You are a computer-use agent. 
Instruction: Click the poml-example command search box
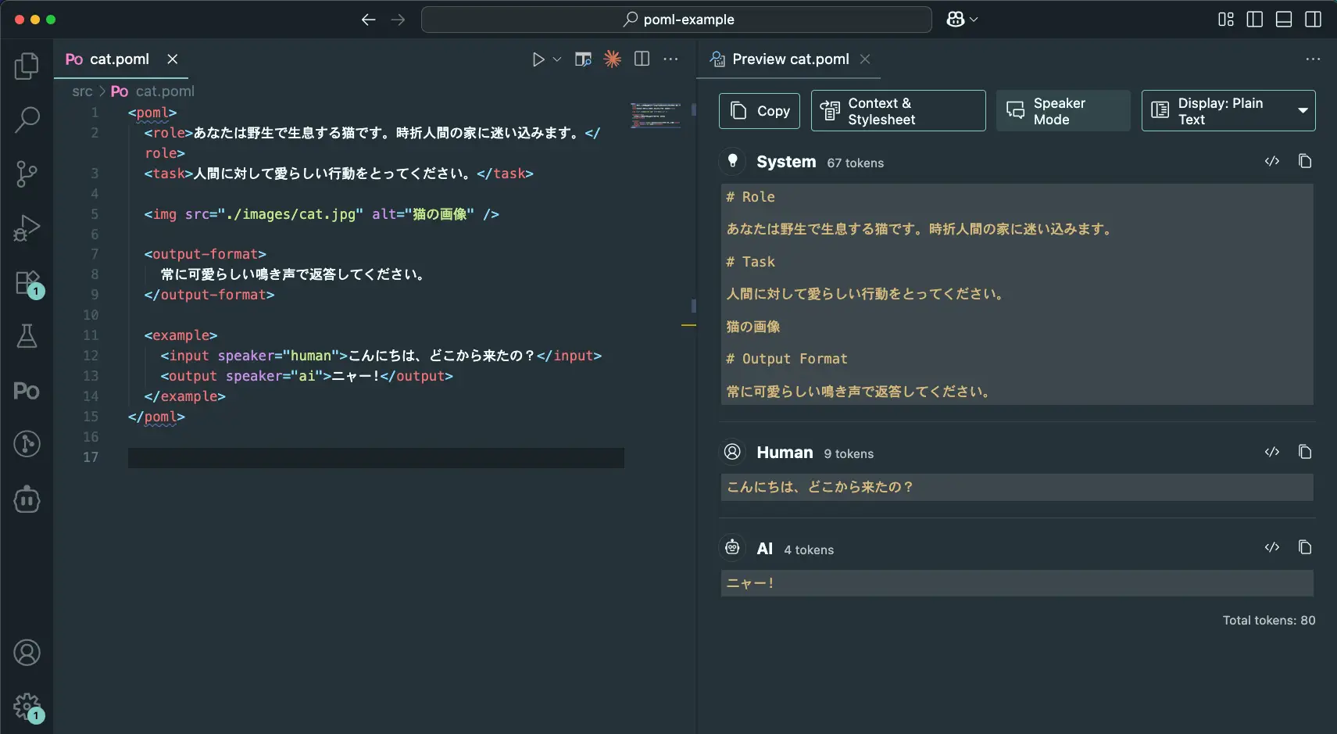pyautogui.click(x=677, y=20)
